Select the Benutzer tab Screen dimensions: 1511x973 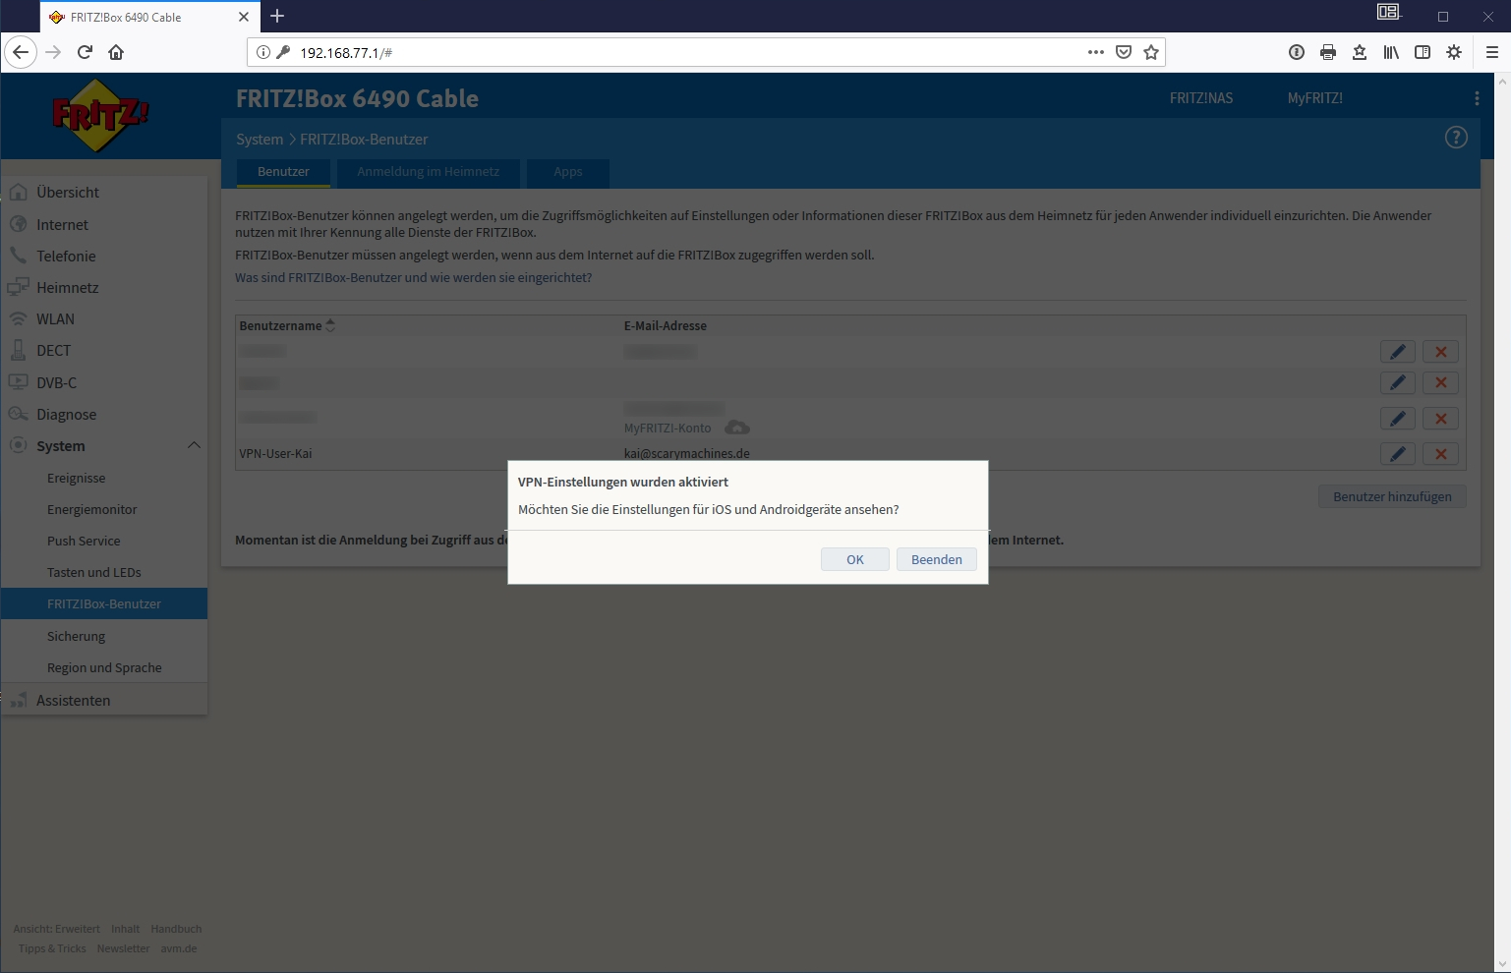click(x=283, y=172)
